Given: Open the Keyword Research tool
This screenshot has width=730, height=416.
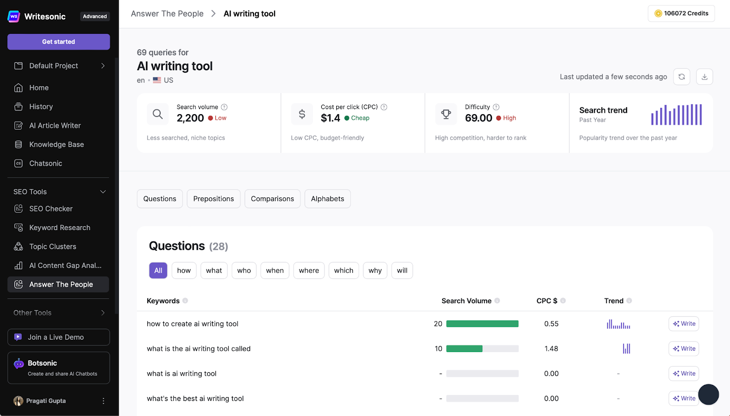Looking at the screenshot, I should pos(59,227).
